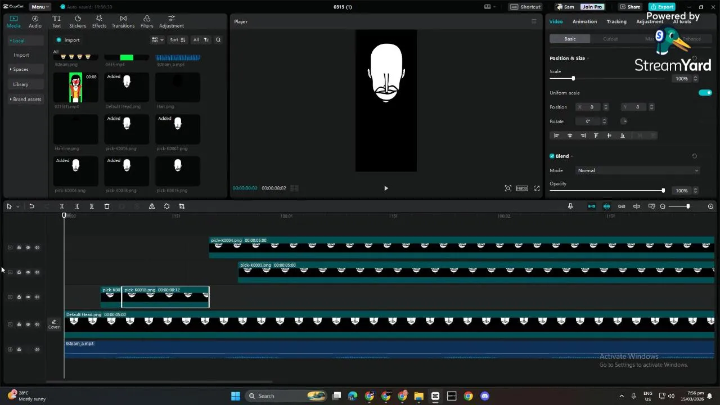Click the align top icon in Position panel

coord(596,136)
